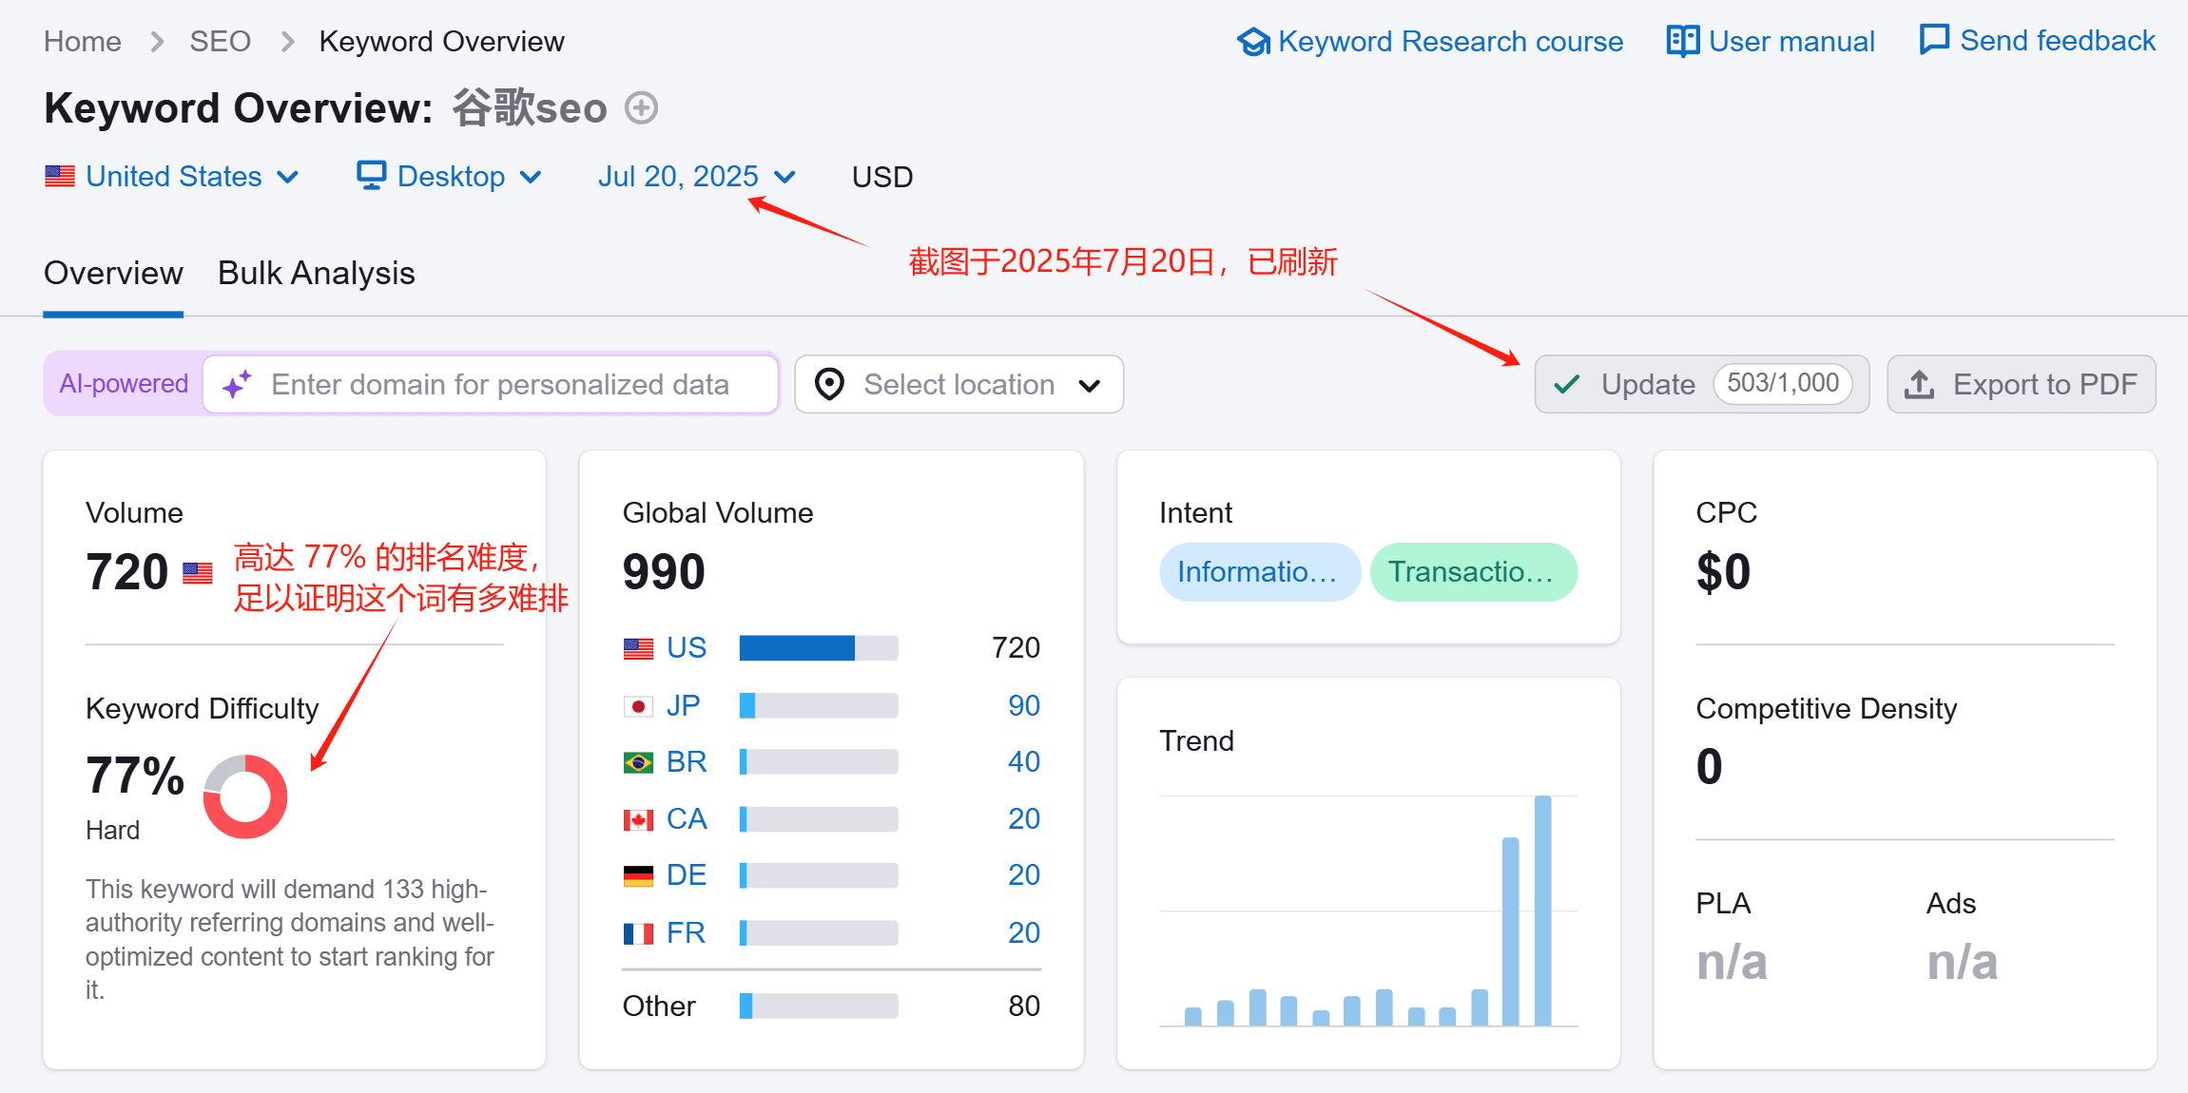Click the add keyword plus icon
The height and width of the screenshot is (1093, 2188).
click(641, 107)
